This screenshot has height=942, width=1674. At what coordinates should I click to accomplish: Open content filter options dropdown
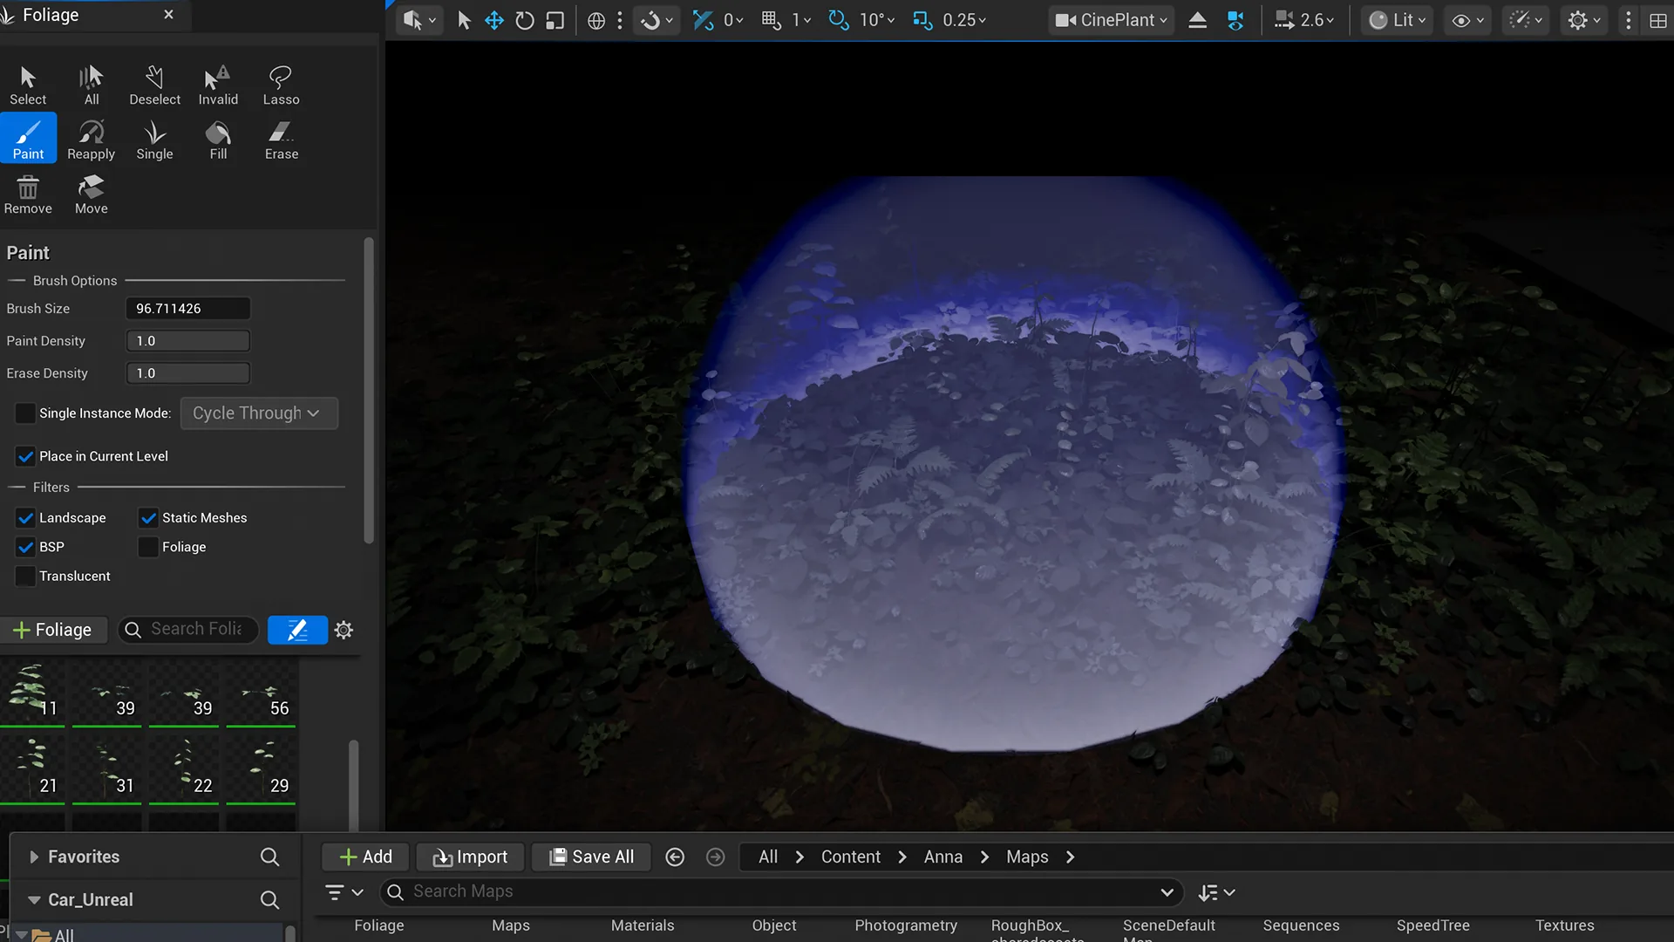(344, 892)
